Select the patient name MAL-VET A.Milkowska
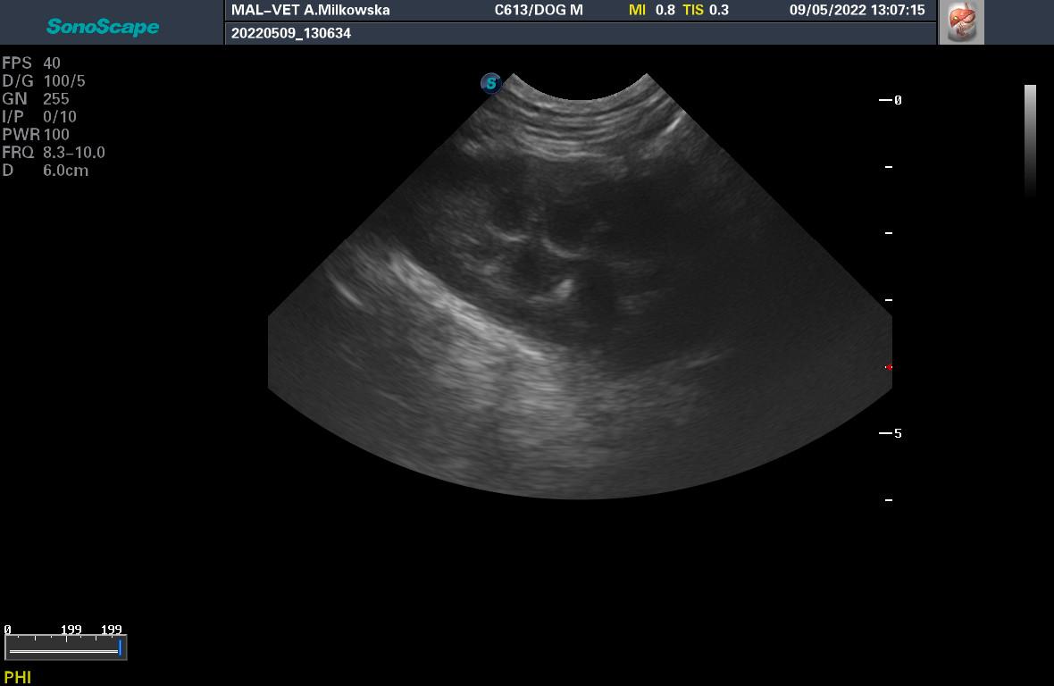 [311, 11]
